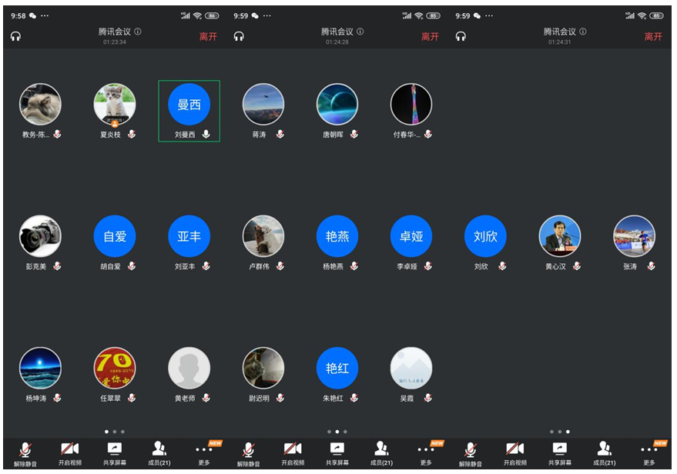677x474 pixels.
Task: Expand 更多 options in the 01:24:28 screen
Action: [x=427, y=452]
